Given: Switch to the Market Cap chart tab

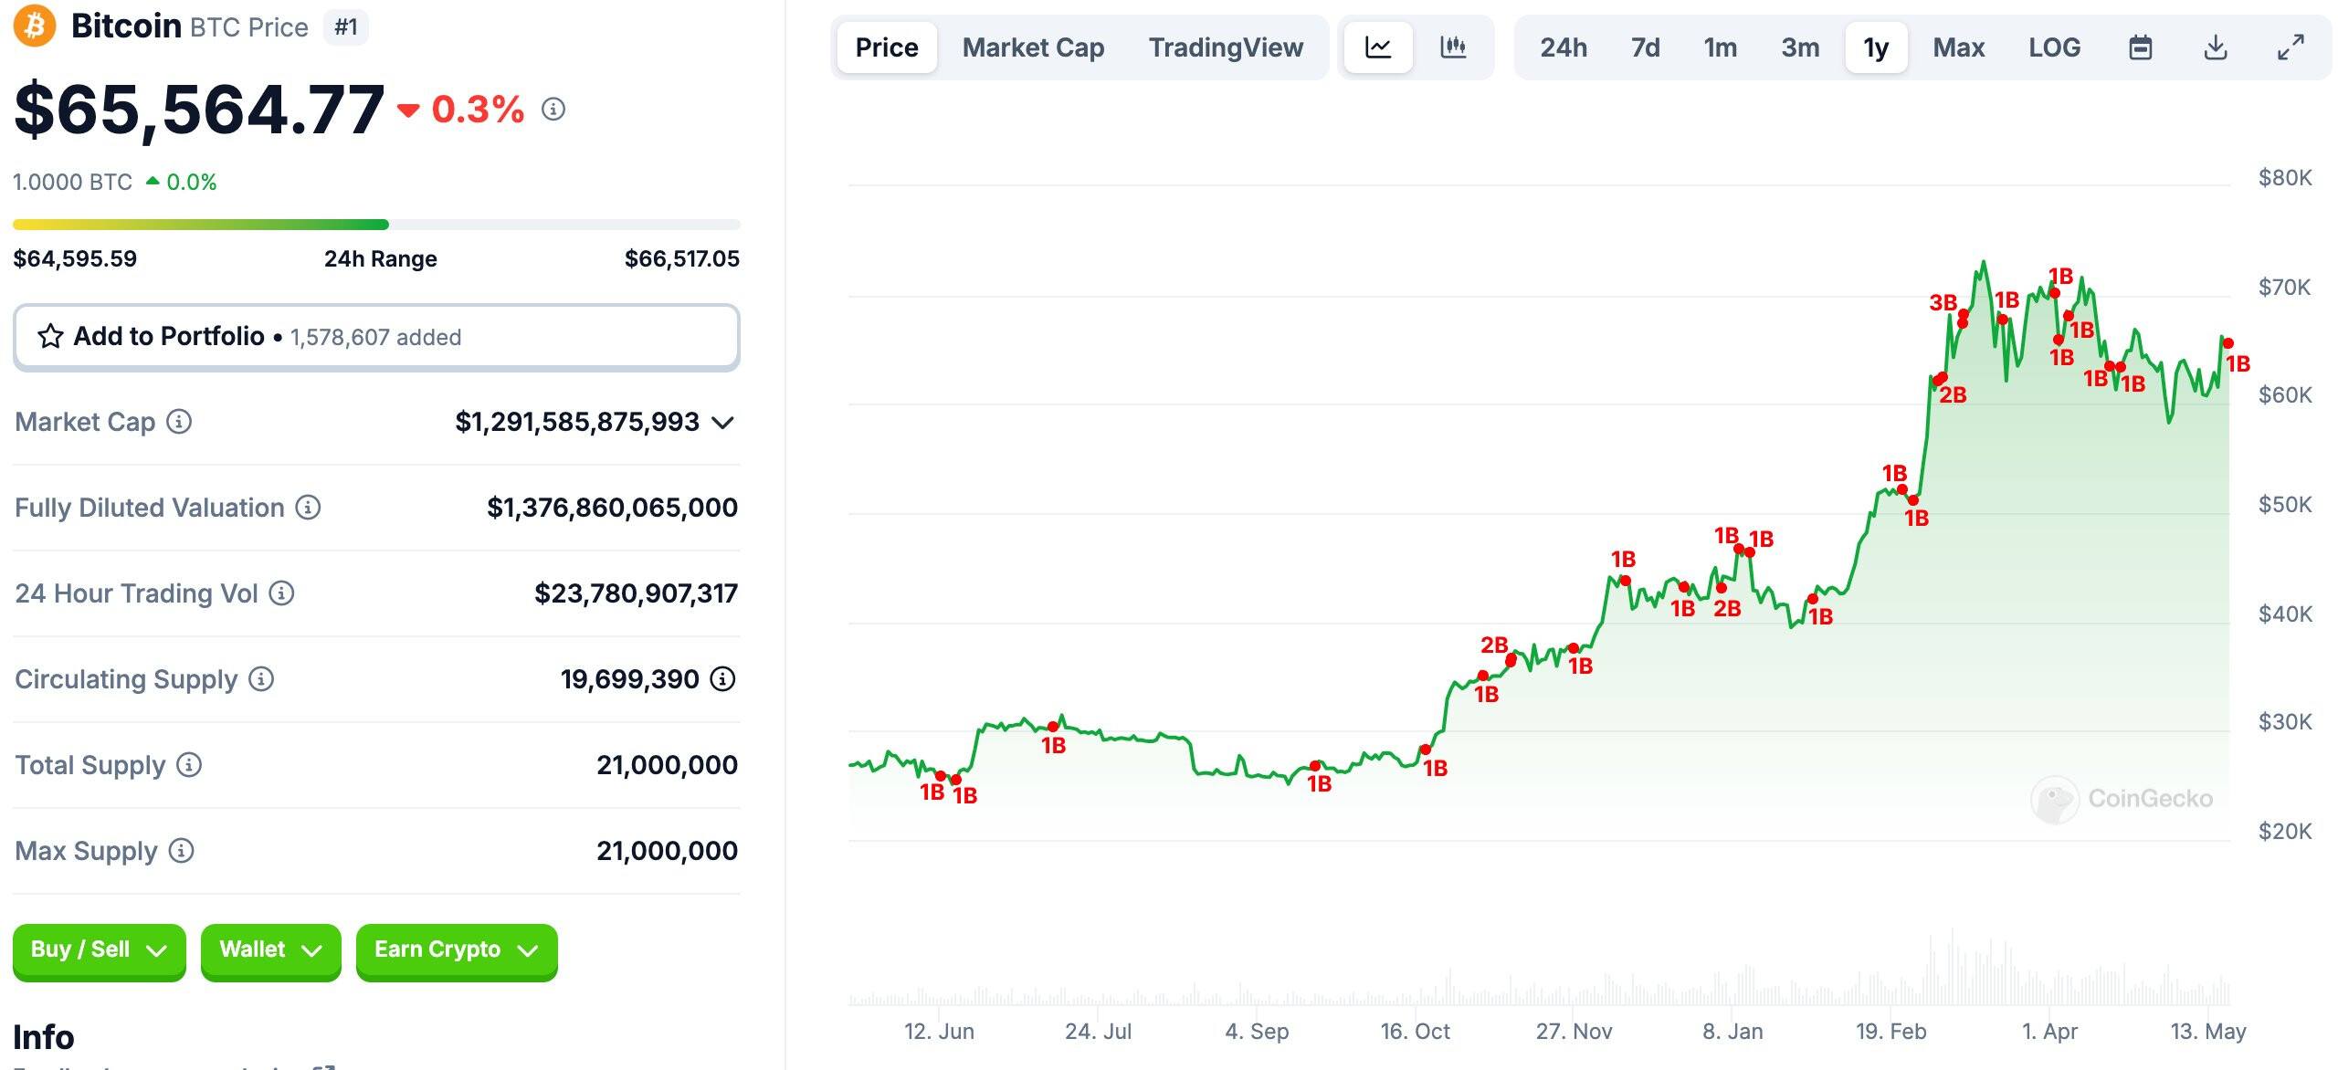Looking at the screenshot, I should pyautogui.click(x=1033, y=47).
